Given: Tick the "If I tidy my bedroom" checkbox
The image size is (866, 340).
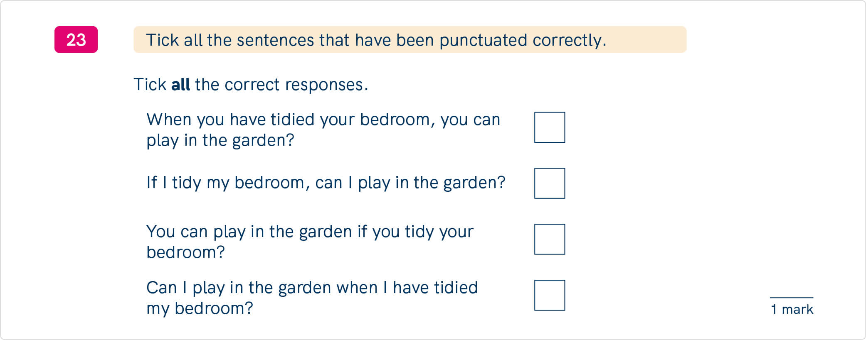Looking at the screenshot, I should (x=549, y=183).
